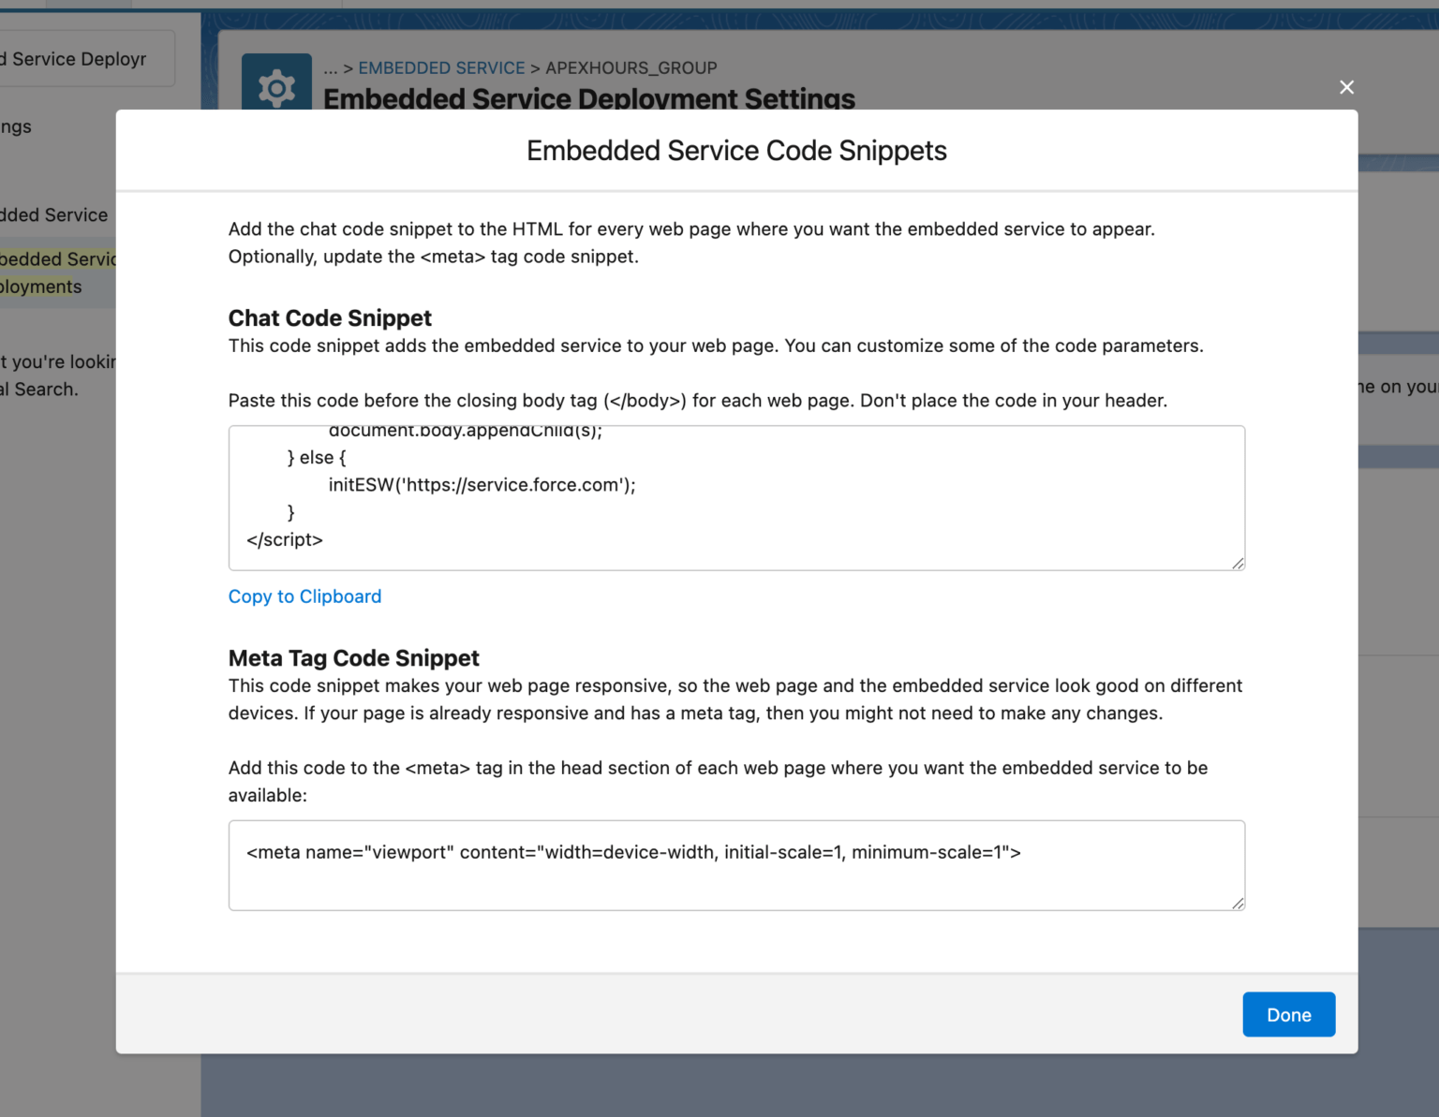Viewport: 1439px width, 1117px height.
Task: Select the viewport meta tag code text
Action: pos(634,852)
